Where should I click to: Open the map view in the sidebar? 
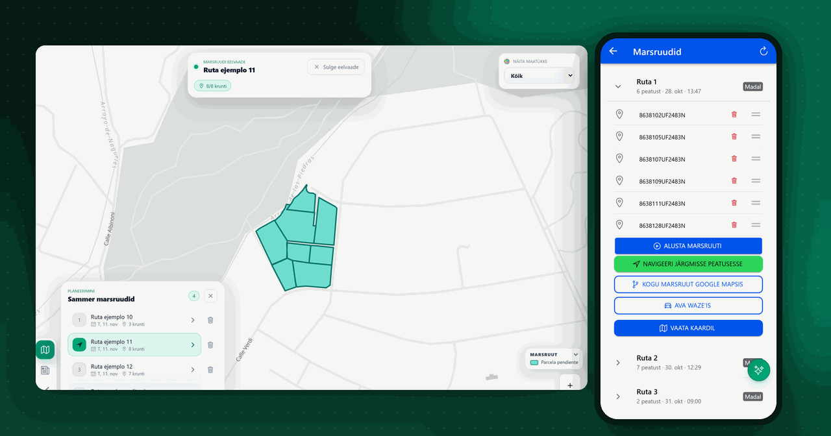click(x=45, y=350)
